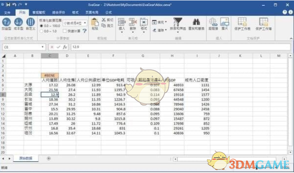The image size is (294, 173).
Task: Select the #BENE orange cell
Action: click(50, 75)
